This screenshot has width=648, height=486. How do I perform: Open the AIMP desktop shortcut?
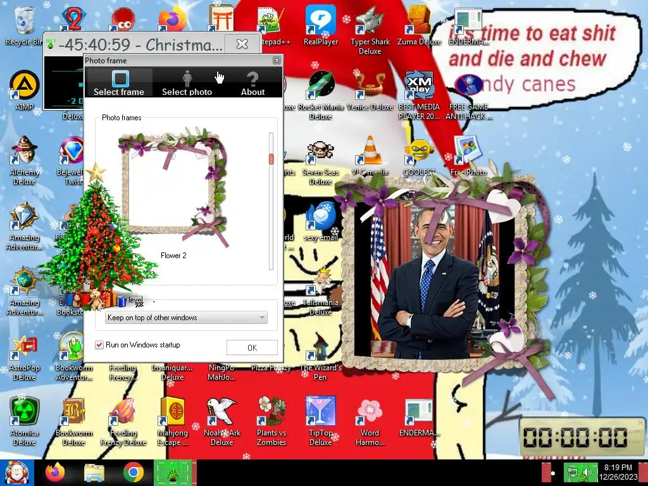tap(25, 90)
